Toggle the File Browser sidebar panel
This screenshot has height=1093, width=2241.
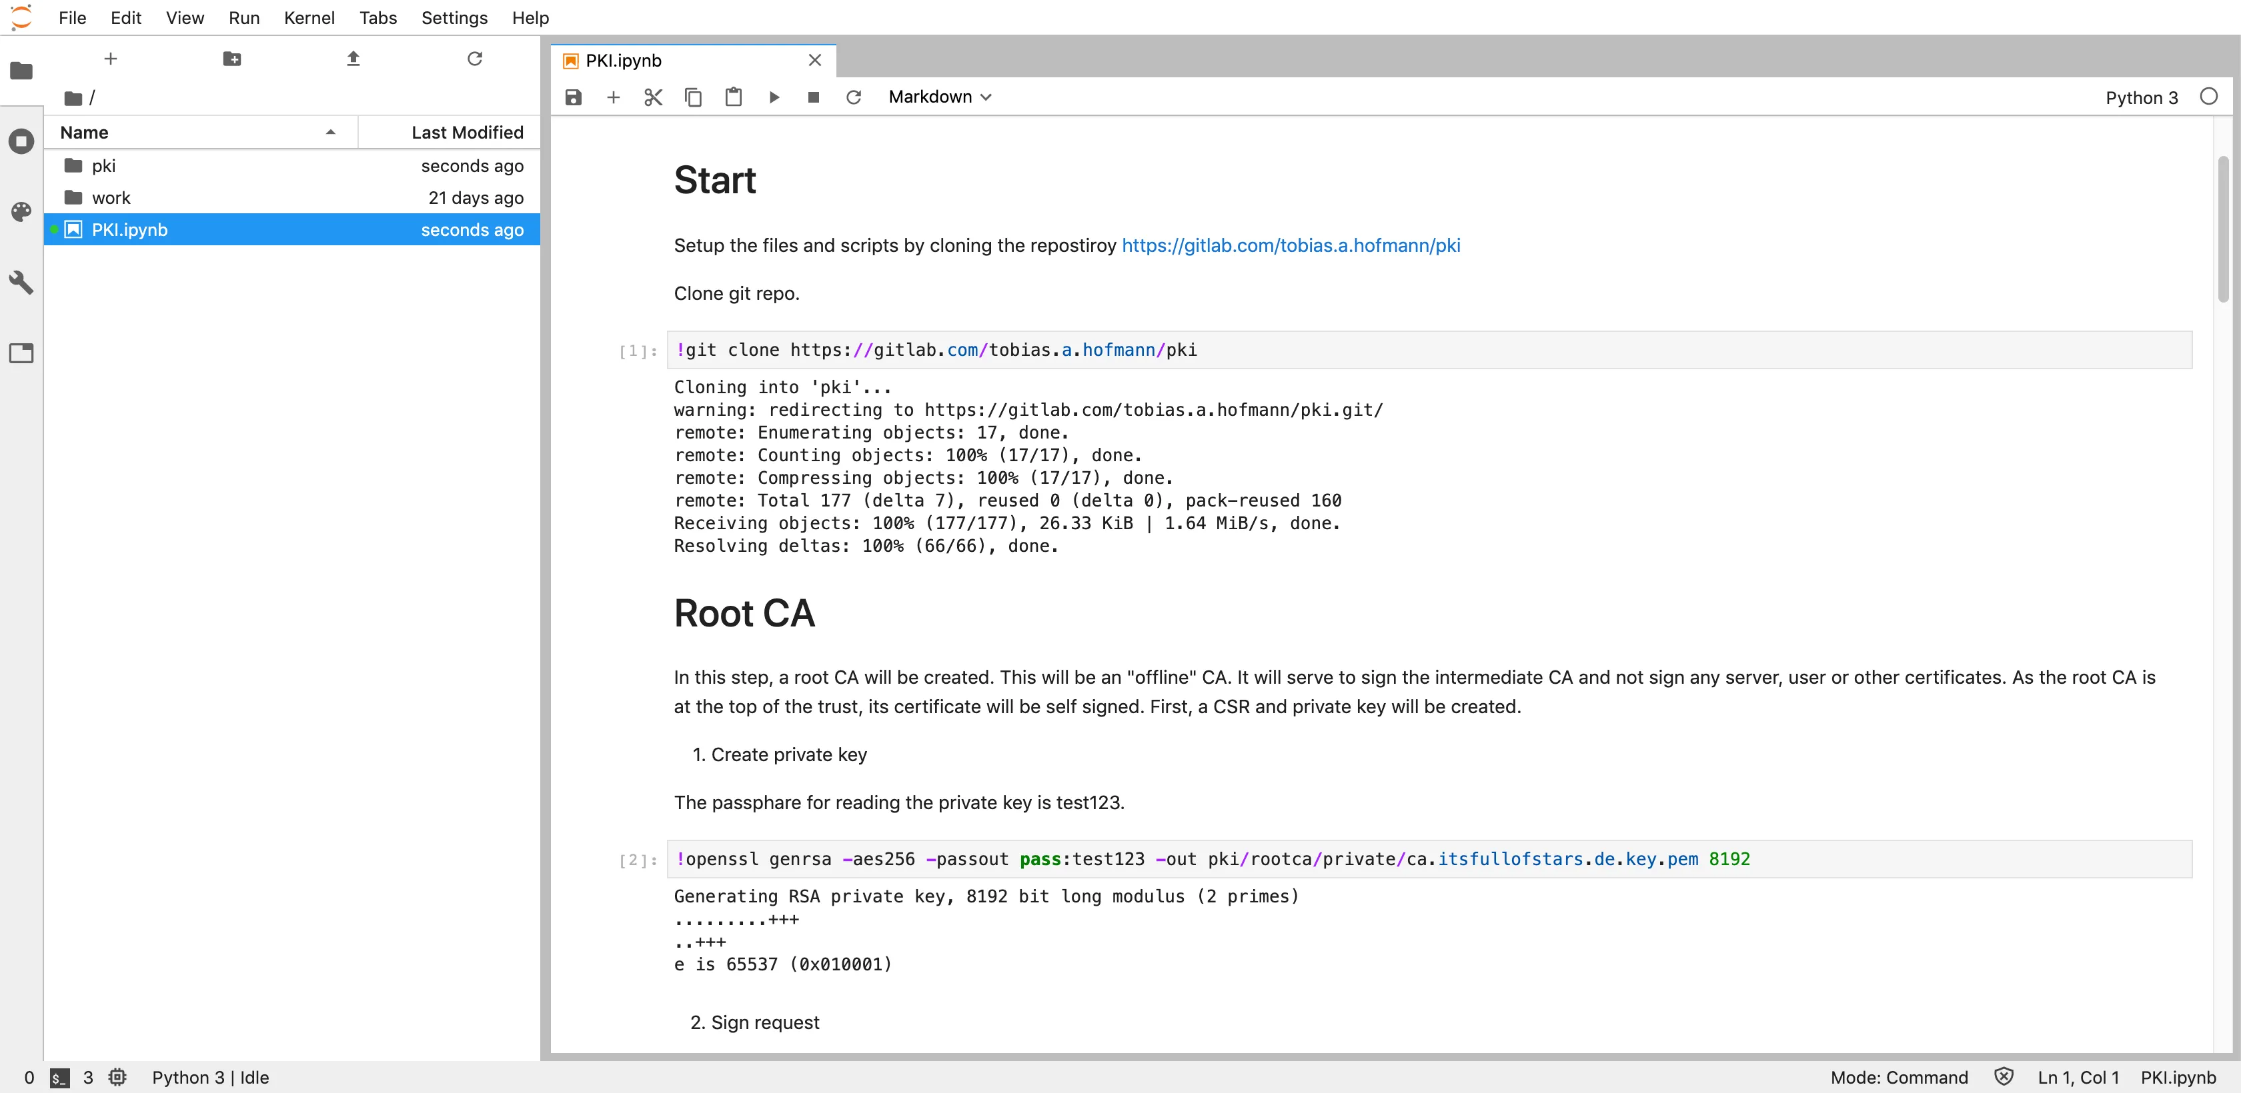[21, 71]
